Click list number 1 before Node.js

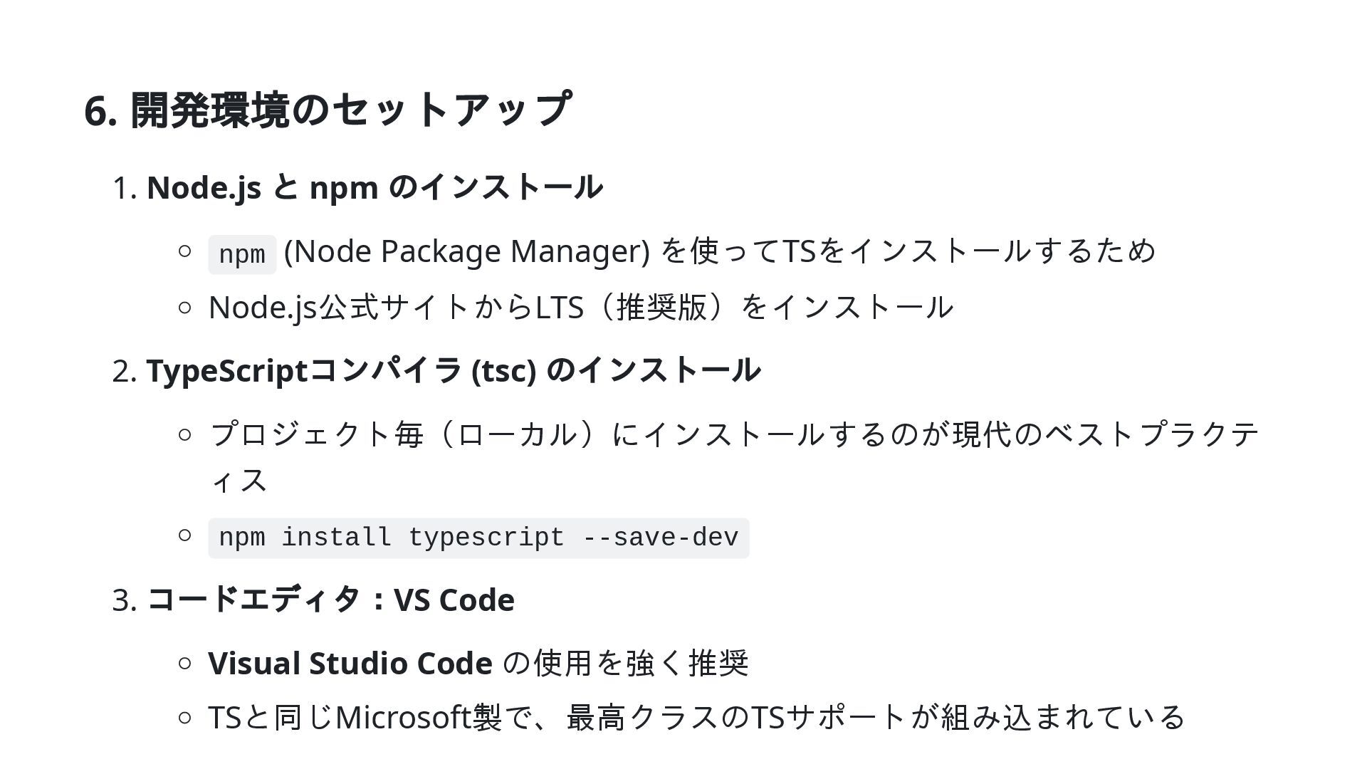(x=124, y=189)
